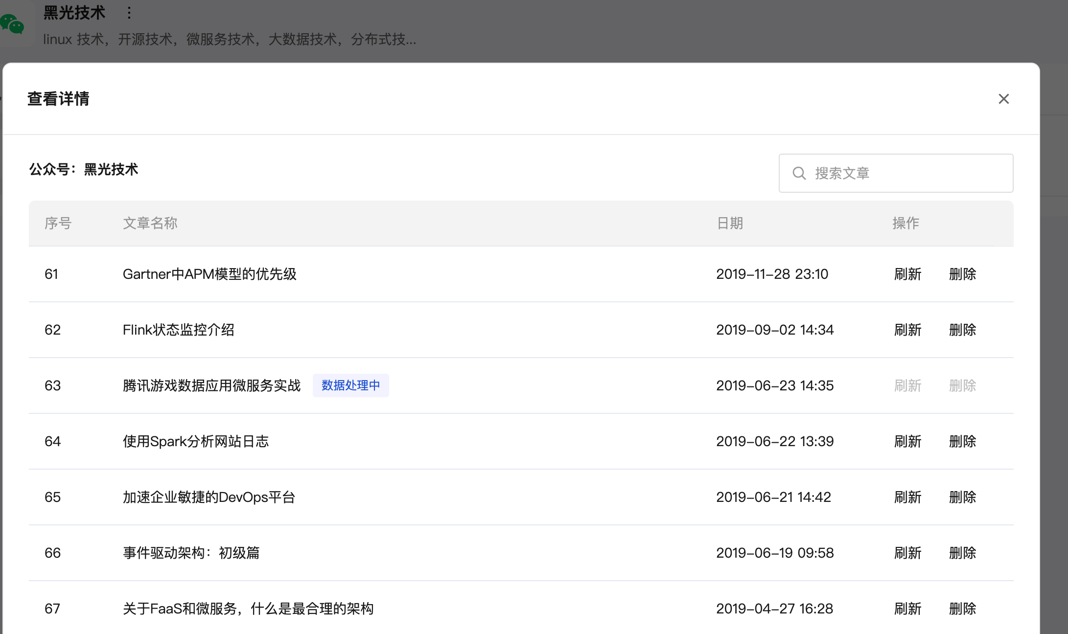Click date 2019-06-22 13:39
The height and width of the screenshot is (634, 1068).
[775, 441]
